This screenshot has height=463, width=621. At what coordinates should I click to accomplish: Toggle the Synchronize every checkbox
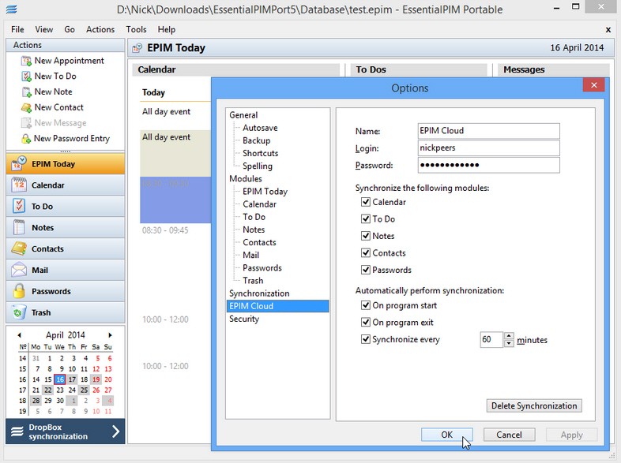pos(366,340)
